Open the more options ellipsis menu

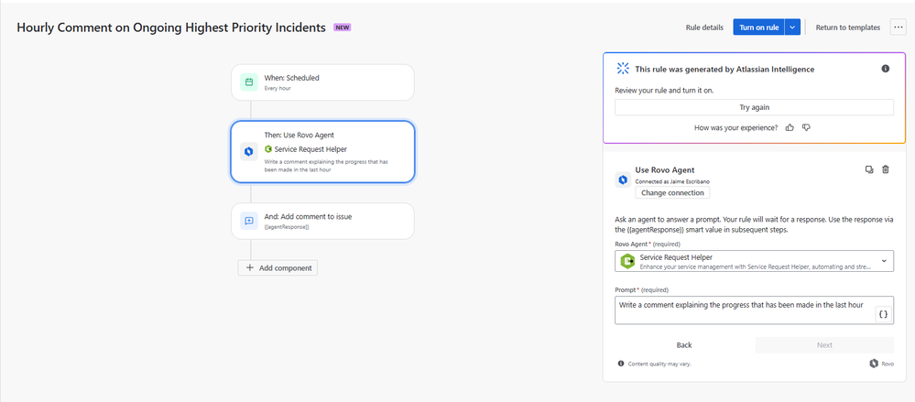pyautogui.click(x=899, y=27)
